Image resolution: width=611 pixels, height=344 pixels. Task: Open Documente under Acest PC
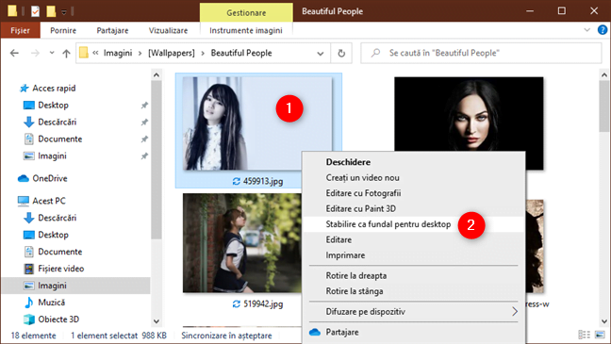tap(60, 252)
